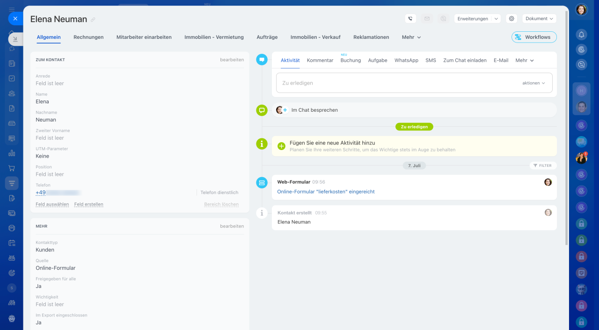Open the shopping cart icon in sidebar
The width and height of the screenshot is (599, 330).
(x=12, y=168)
